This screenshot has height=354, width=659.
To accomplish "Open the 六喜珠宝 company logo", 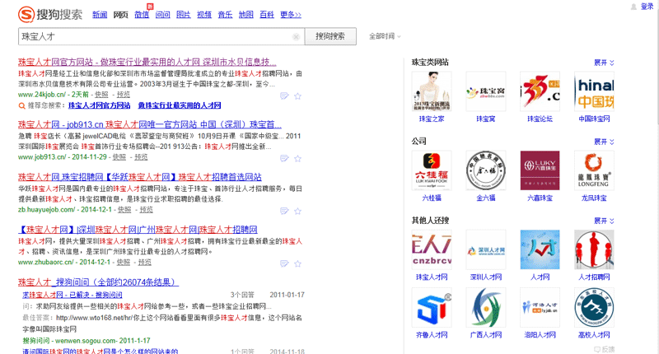I will [540, 170].
